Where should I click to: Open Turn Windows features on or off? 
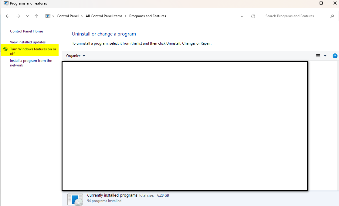[x=33, y=51]
